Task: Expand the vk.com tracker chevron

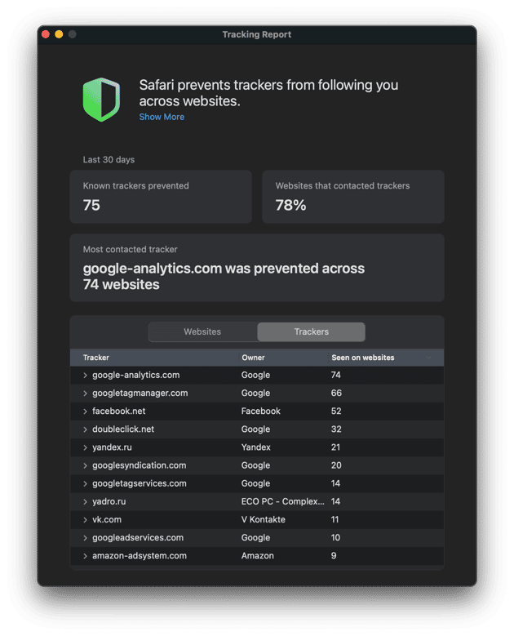Action: tap(85, 520)
